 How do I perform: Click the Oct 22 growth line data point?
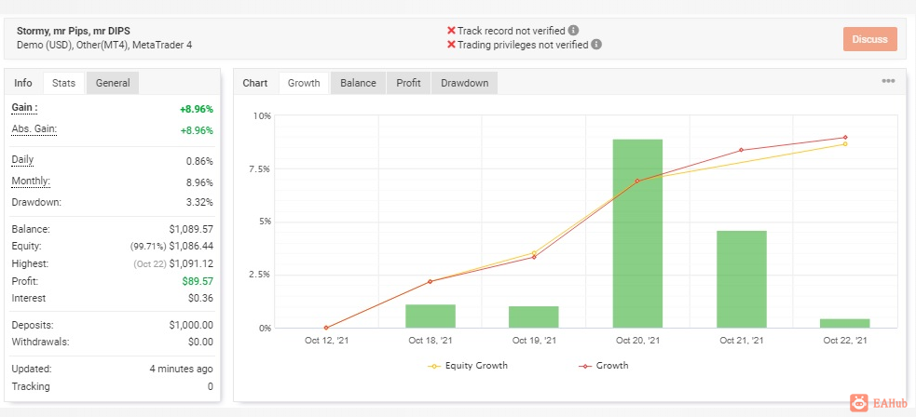tap(845, 138)
